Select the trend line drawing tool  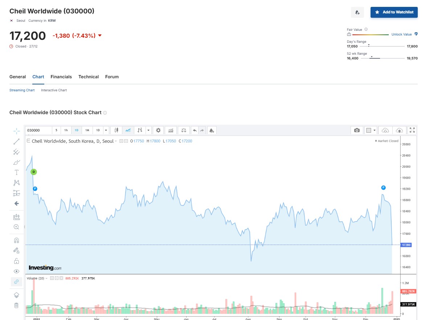click(x=17, y=142)
